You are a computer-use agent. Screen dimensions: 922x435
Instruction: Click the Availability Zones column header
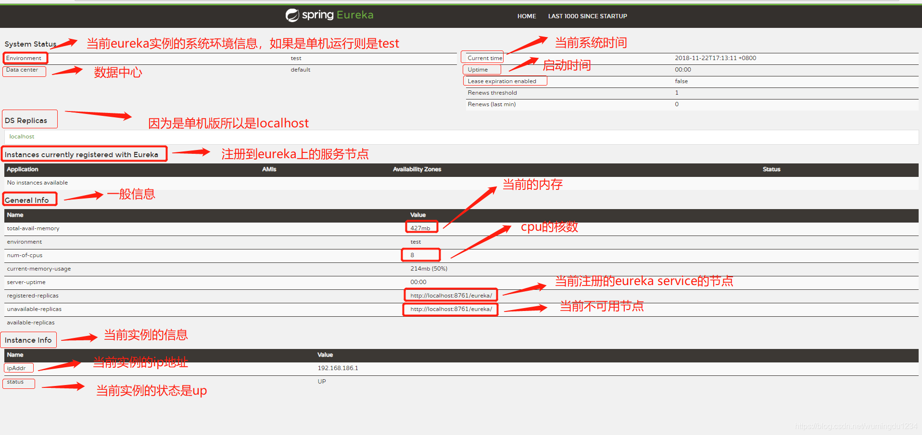[x=417, y=169]
